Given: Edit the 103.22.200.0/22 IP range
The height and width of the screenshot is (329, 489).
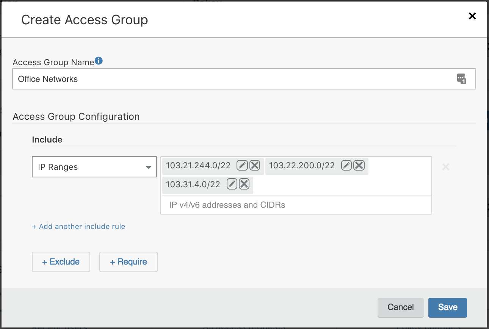Looking at the screenshot, I should pos(346,166).
